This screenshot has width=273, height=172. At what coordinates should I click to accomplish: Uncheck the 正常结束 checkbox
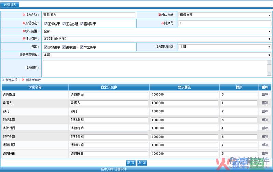[x=46, y=24]
